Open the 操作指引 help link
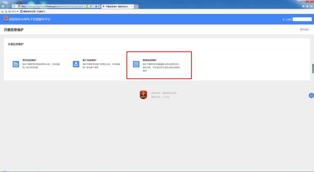 click(x=305, y=29)
